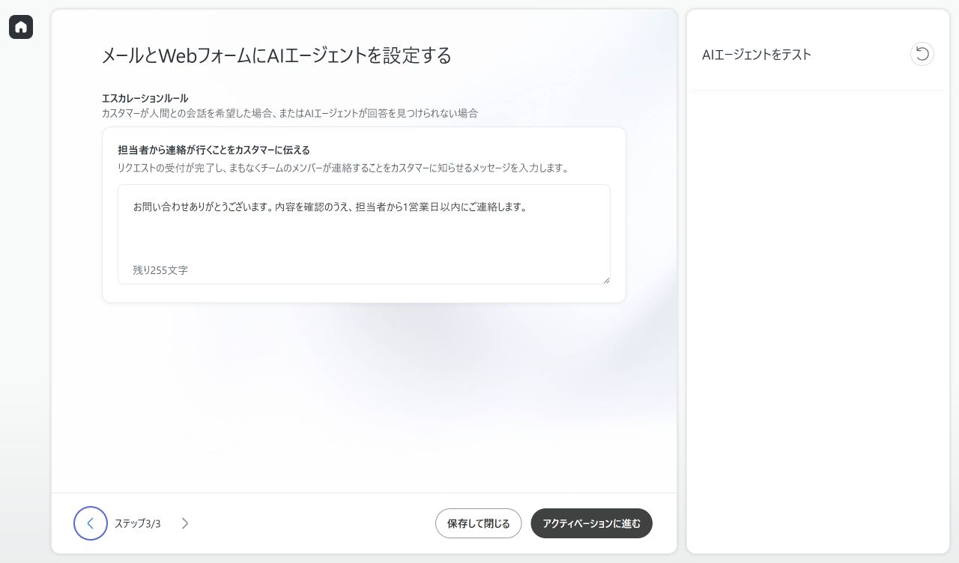The width and height of the screenshot is (959, 563).
Task: Edit the customer notification message text area
Action: [x=364, y=234]
